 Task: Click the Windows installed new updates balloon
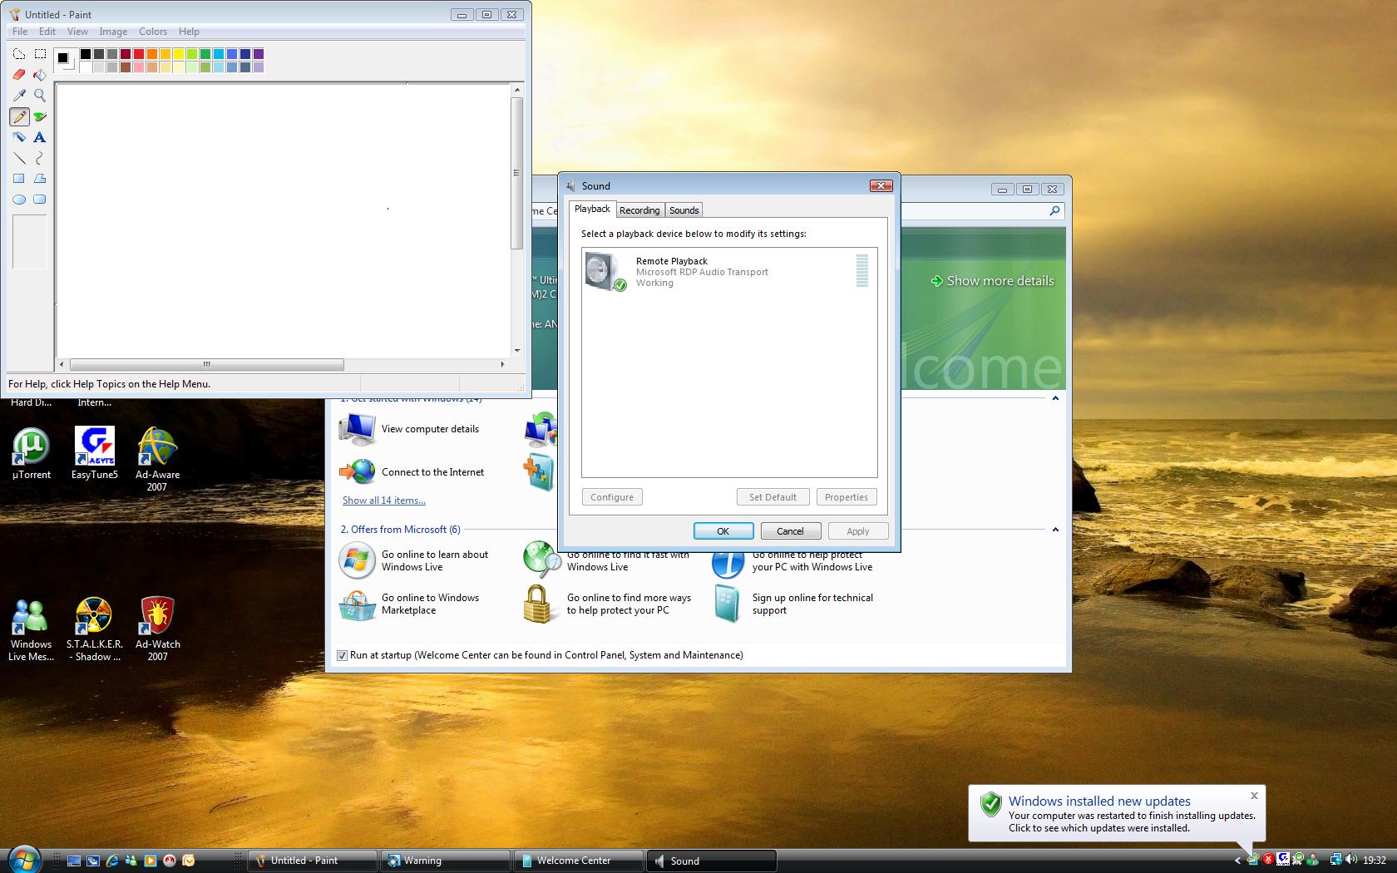point(1117,814)
